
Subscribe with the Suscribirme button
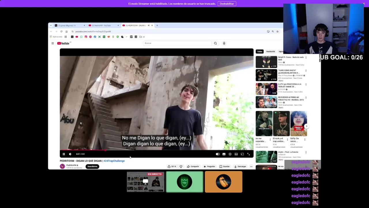click(92, 166)
